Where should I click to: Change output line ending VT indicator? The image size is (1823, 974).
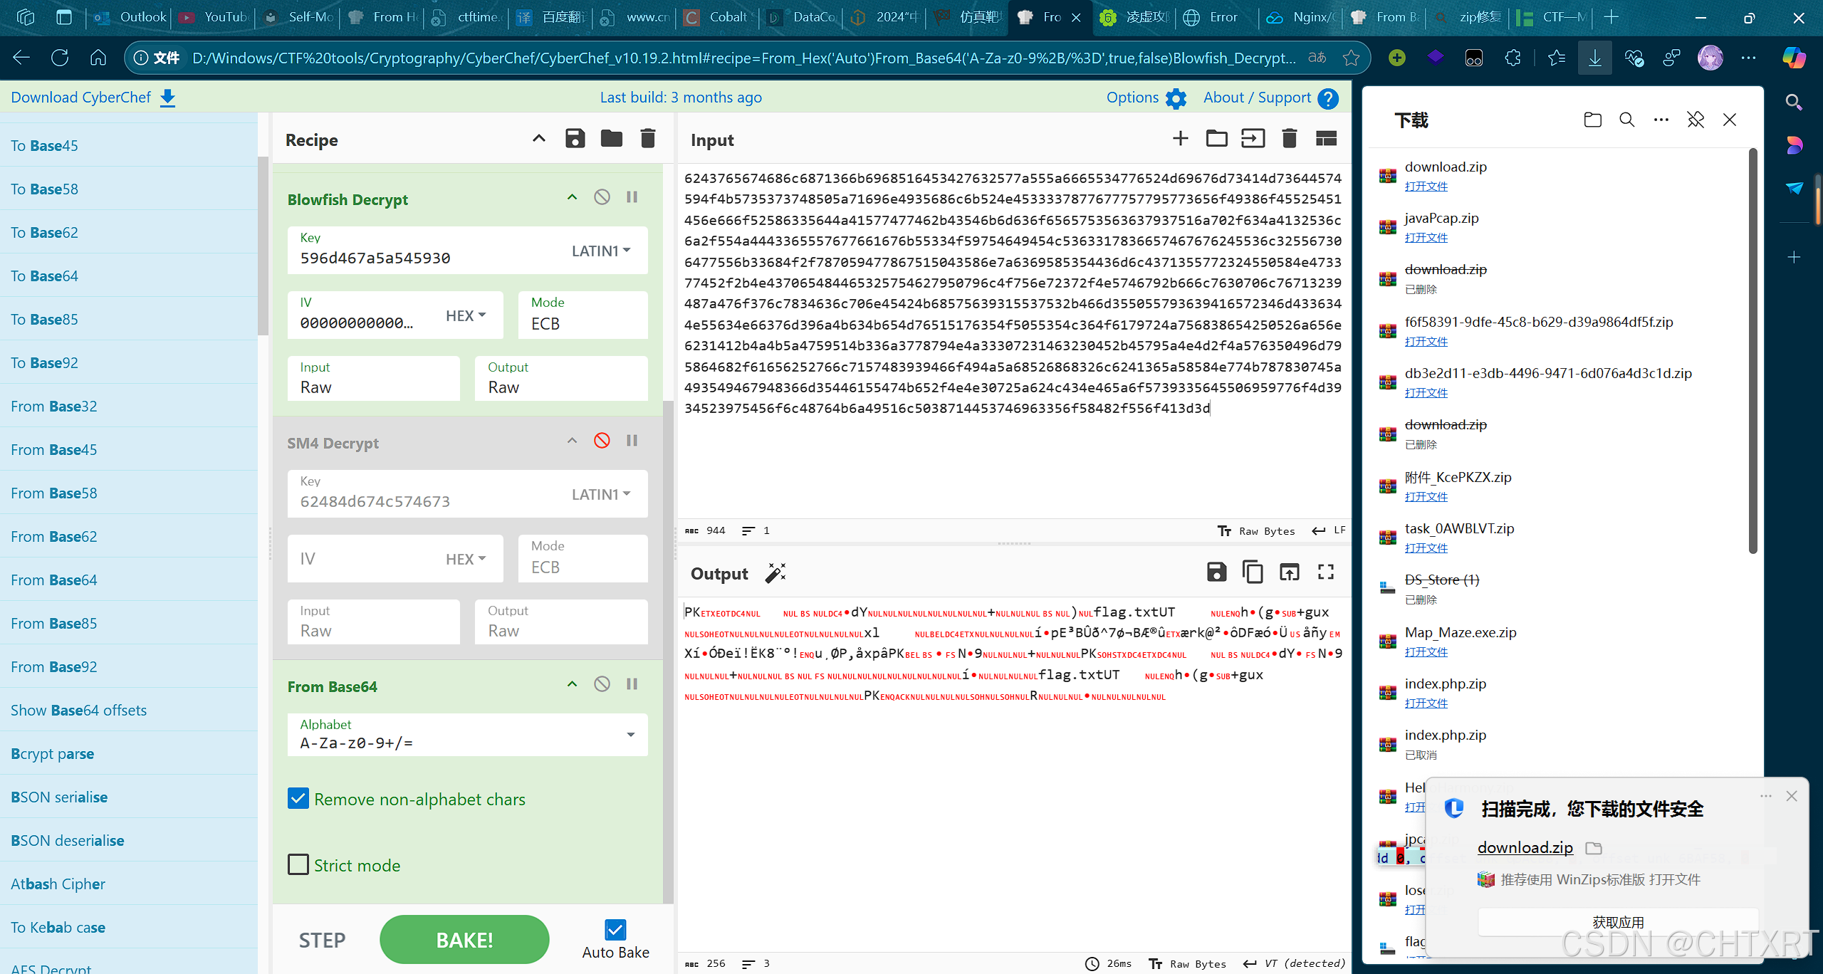click(x=1294, y=963)
